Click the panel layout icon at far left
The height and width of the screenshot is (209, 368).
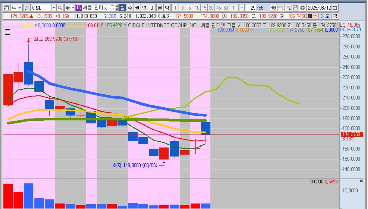[7, 8]
